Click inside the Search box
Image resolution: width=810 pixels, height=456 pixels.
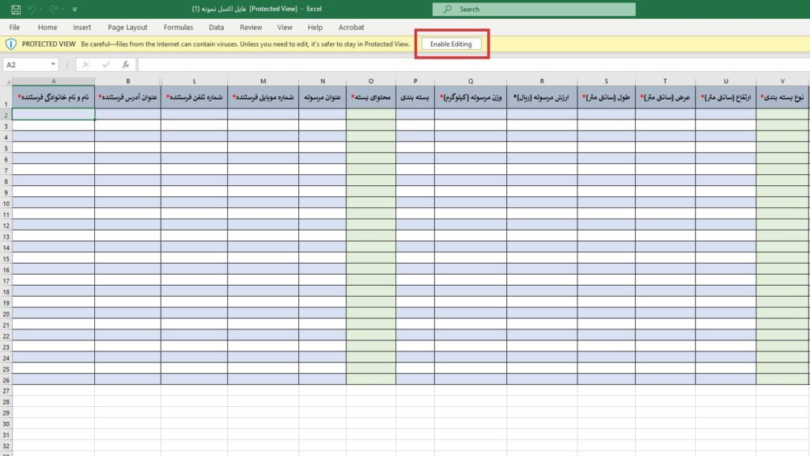click(534, 9)
